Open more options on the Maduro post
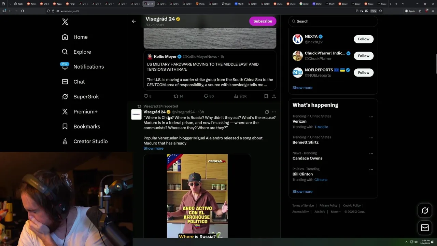Screen dimensions: 437x246 pyautogui.click(x=274, y=112)
